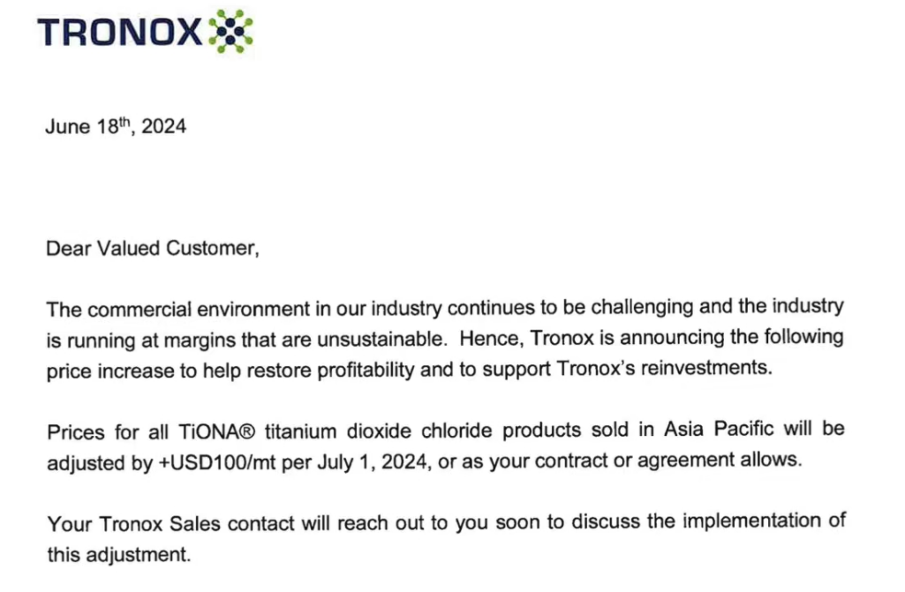Click the word 'unsustainable' in the letter
Image resolution: width=905 pixels, height=592 pixels.
tap(382, 339)
